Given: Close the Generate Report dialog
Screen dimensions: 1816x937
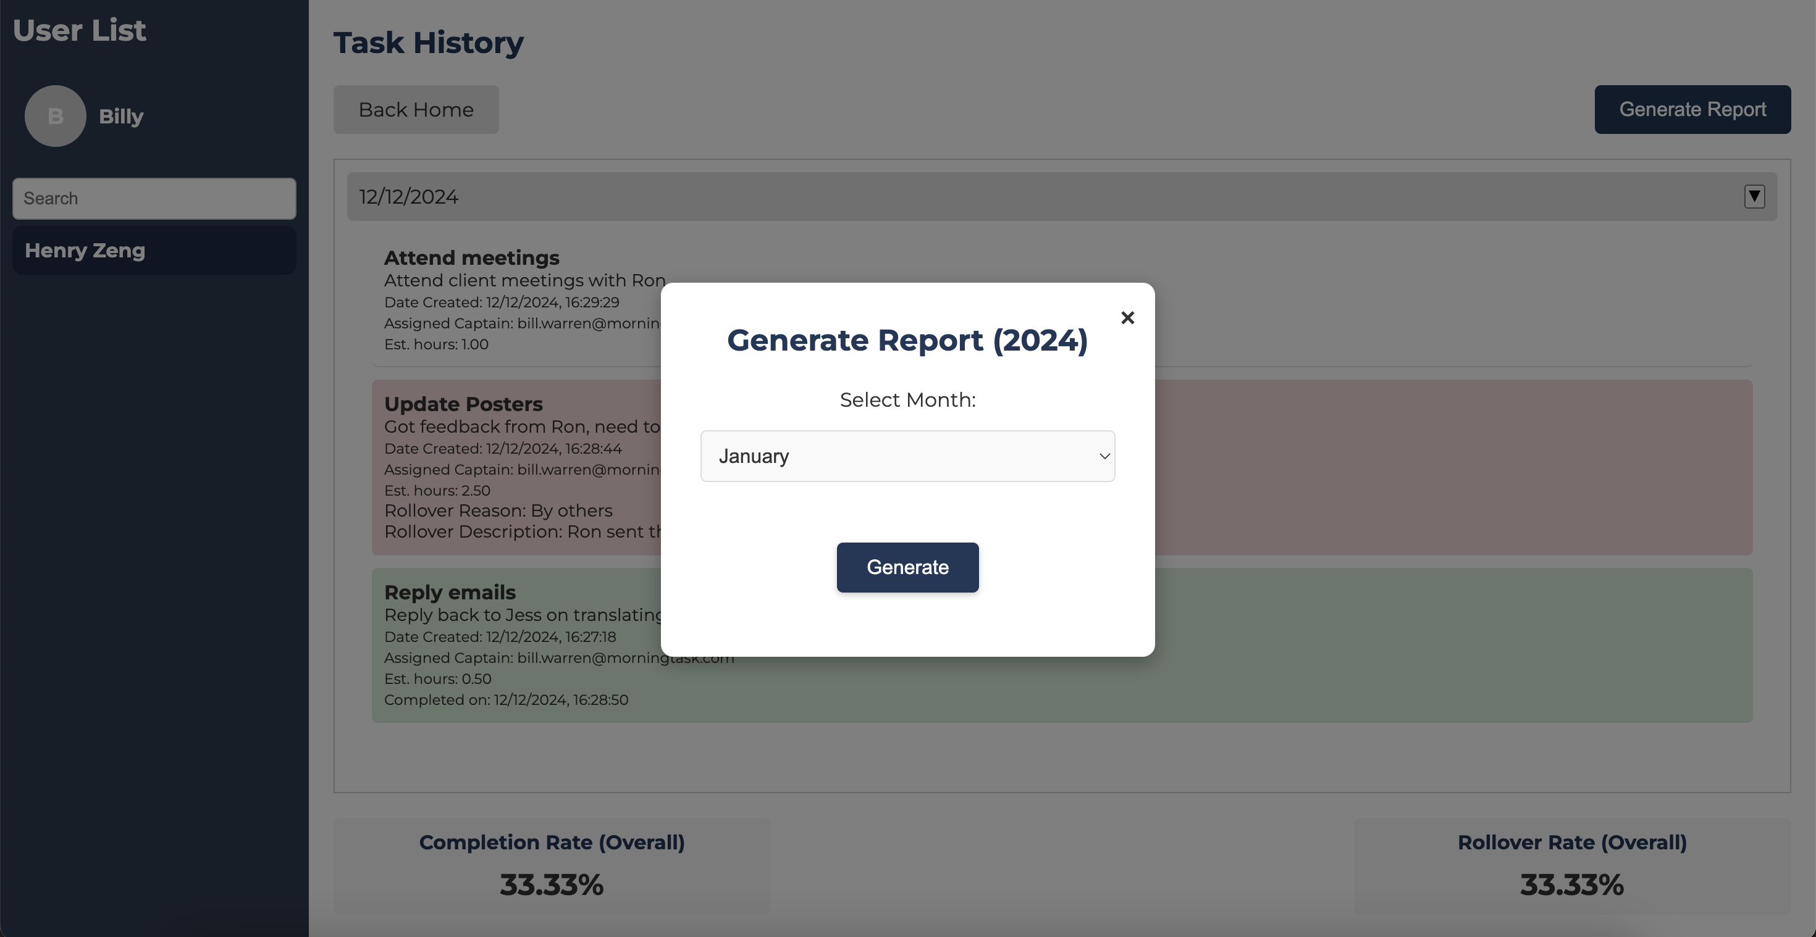Looking at the screenshot, I should (x=1127, y=318).
